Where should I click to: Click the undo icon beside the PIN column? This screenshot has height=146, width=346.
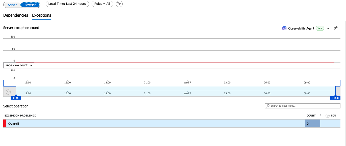pos(327,116)
